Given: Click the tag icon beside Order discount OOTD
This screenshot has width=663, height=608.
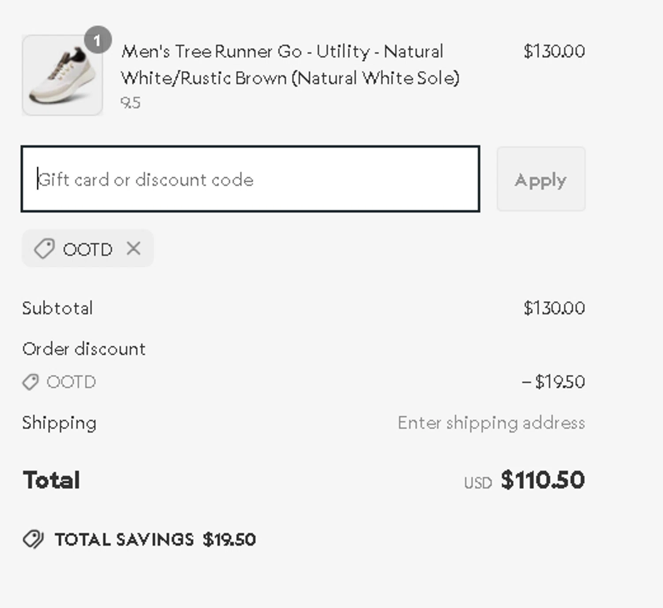Looking at the screenshot, I should 30,382.
